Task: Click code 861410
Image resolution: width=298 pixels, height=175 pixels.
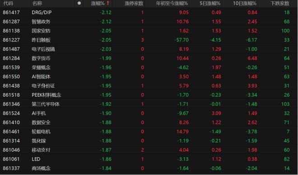Action: [11, 122]
